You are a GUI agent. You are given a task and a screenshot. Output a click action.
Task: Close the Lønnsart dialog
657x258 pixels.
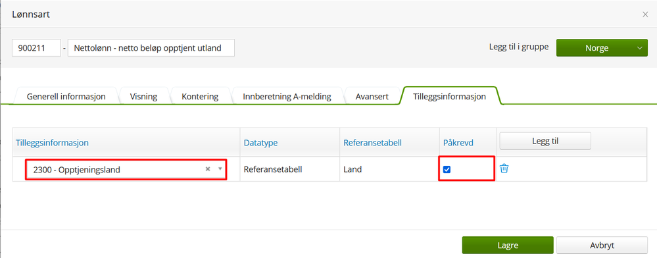click(x=645, y=14)
